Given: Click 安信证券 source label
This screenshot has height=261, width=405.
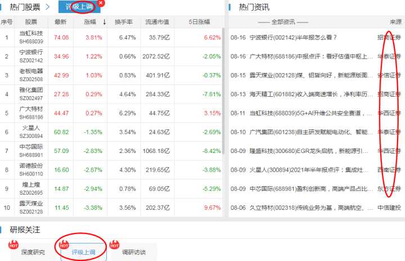Looking at the screenshot, I should [x=389, y=75].
